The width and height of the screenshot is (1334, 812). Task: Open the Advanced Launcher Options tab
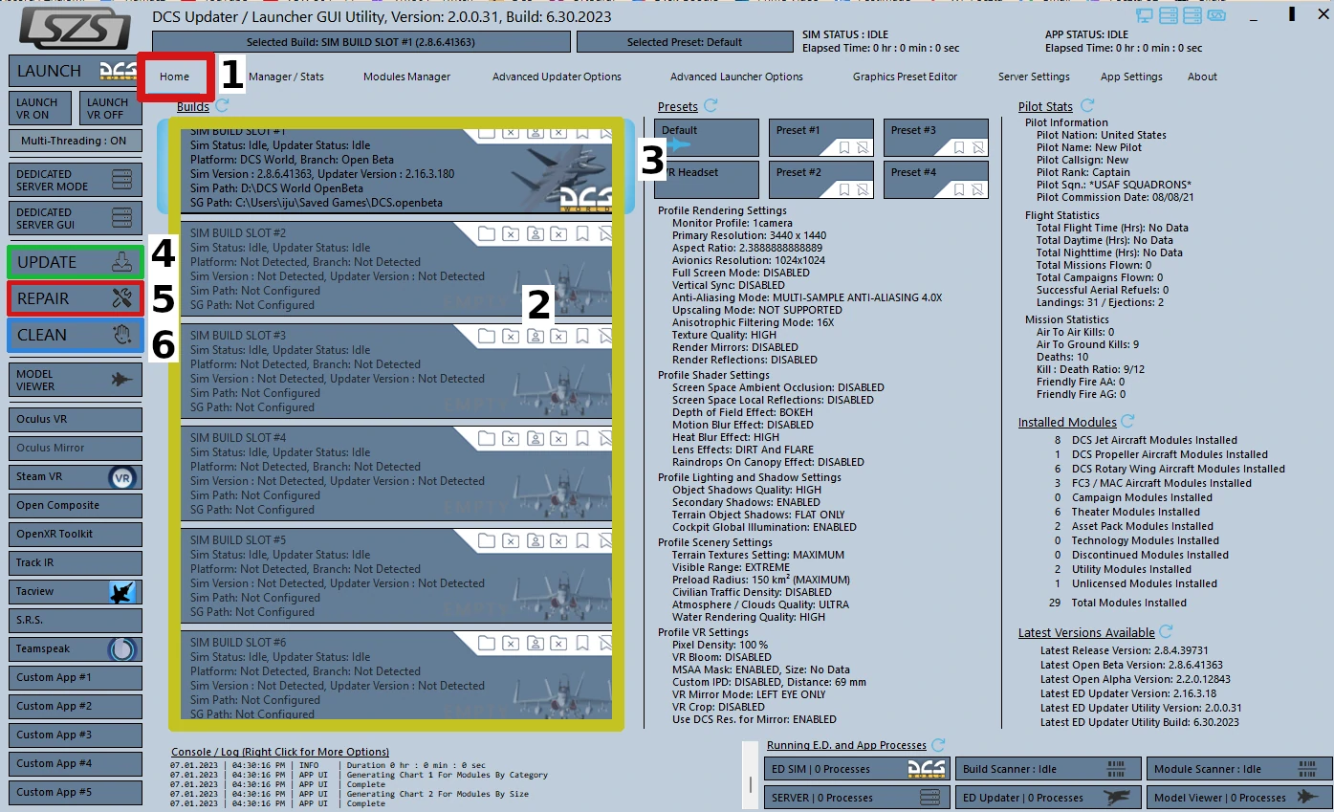[x=736, y=77]
